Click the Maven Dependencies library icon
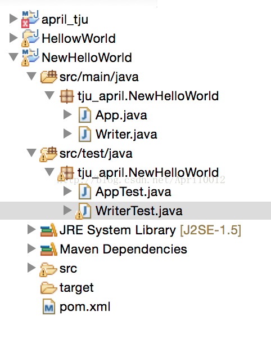 click(49, 249)
